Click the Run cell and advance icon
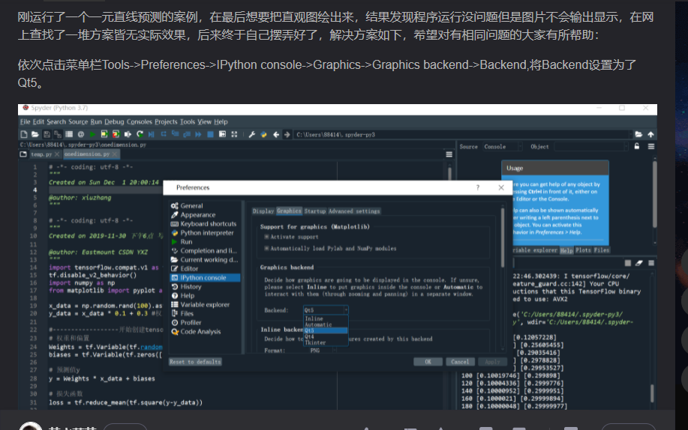Image resolution: width=688 pixels, height=430 pixels. (x=116, y=134)
